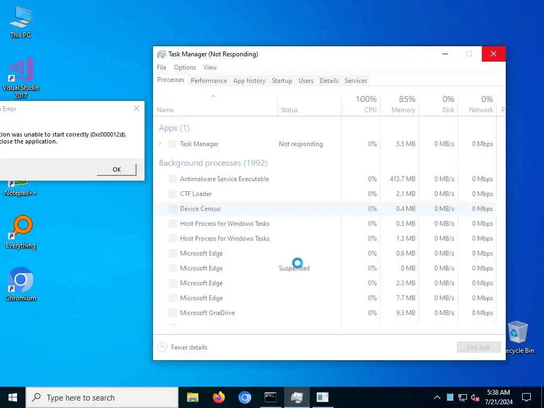The width and height of the screenshot is (544, 408).
Task: Select the Task Manager taskbar button
Action: (296, 397)
